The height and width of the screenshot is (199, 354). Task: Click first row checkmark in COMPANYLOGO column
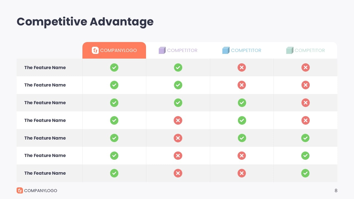114,67
